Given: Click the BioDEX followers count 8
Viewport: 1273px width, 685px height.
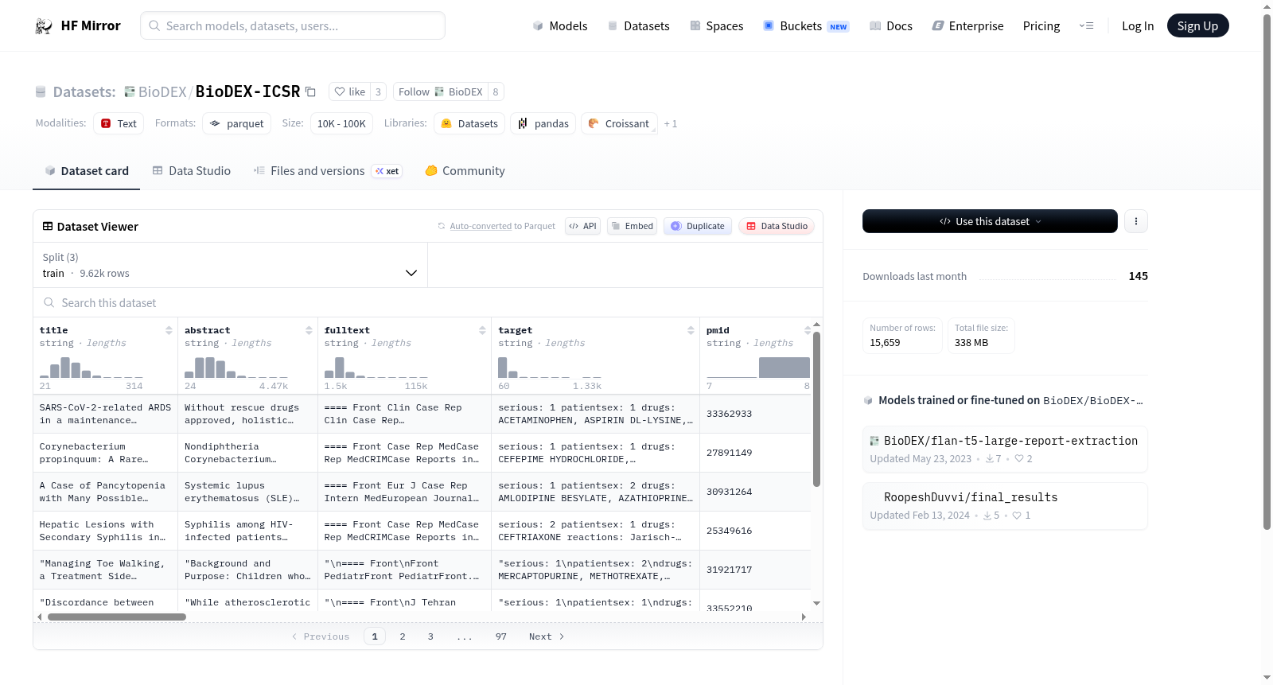Looking at the screenshot, I should pyautogui.click(x=496, y=92).
